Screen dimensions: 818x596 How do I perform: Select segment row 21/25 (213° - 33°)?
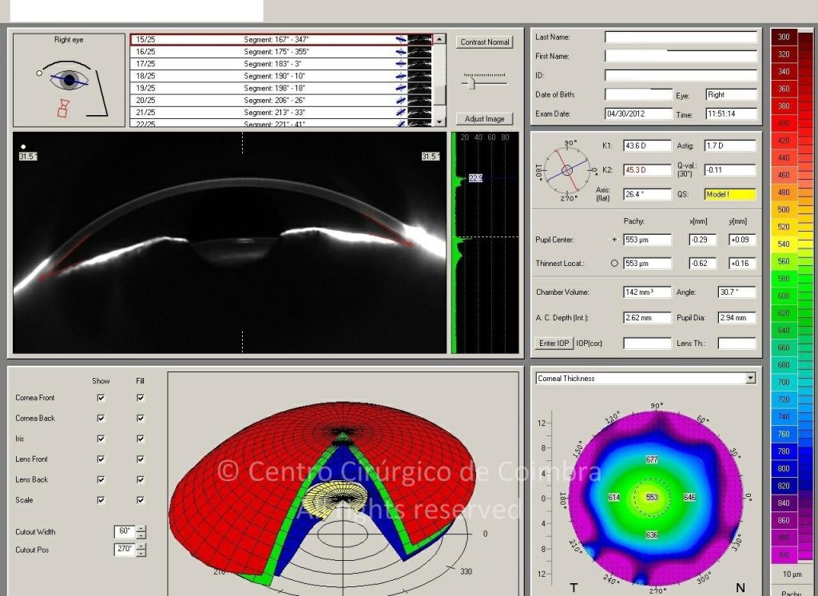pos(280,112)
